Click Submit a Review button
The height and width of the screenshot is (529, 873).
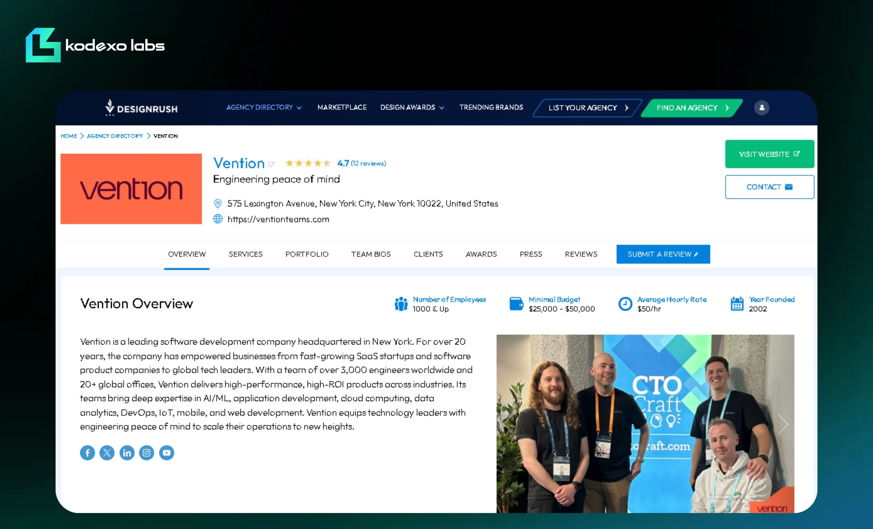pyautogui.click(x=663, y=254)
